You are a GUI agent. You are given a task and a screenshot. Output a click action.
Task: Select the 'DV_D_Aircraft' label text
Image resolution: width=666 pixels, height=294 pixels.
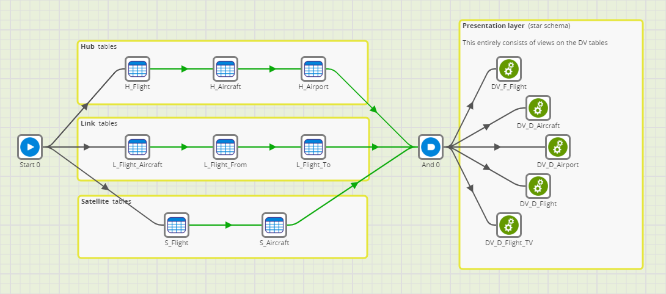pyautogui.click(x=538, y=126)
